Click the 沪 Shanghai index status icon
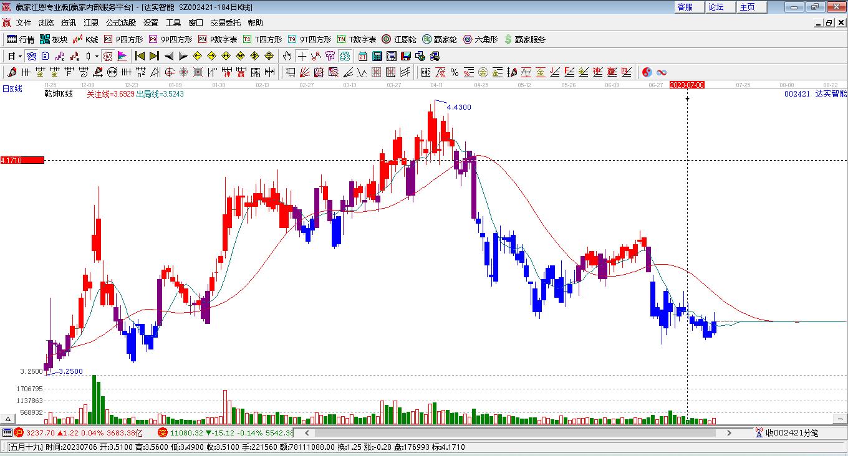848x456 pixels. pos(19,433)
